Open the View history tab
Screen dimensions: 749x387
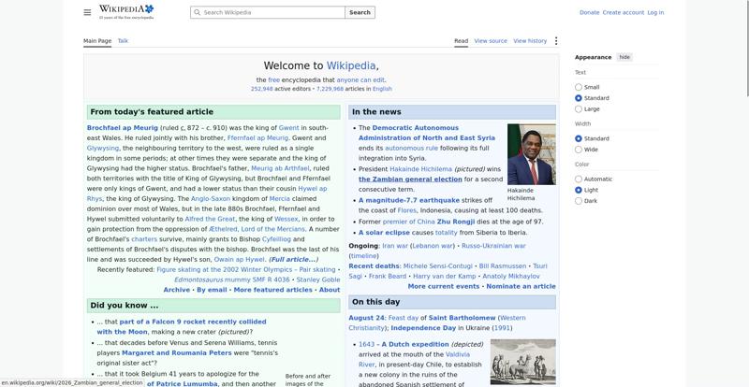530,41
